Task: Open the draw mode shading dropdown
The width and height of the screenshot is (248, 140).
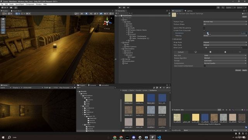Action: [76, 14]
